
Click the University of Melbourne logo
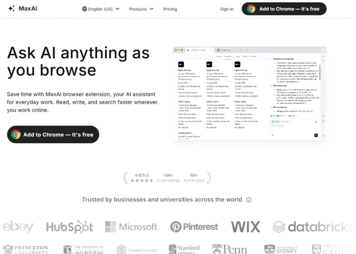tap(83, 249)
